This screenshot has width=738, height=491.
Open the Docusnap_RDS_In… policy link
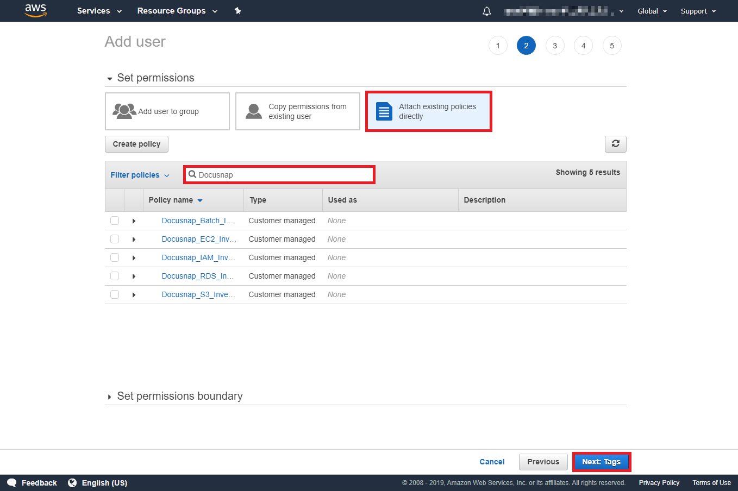(198, 276)
